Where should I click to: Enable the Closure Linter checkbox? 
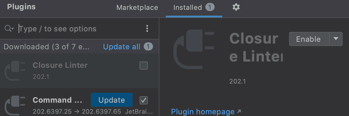point(144,66)
